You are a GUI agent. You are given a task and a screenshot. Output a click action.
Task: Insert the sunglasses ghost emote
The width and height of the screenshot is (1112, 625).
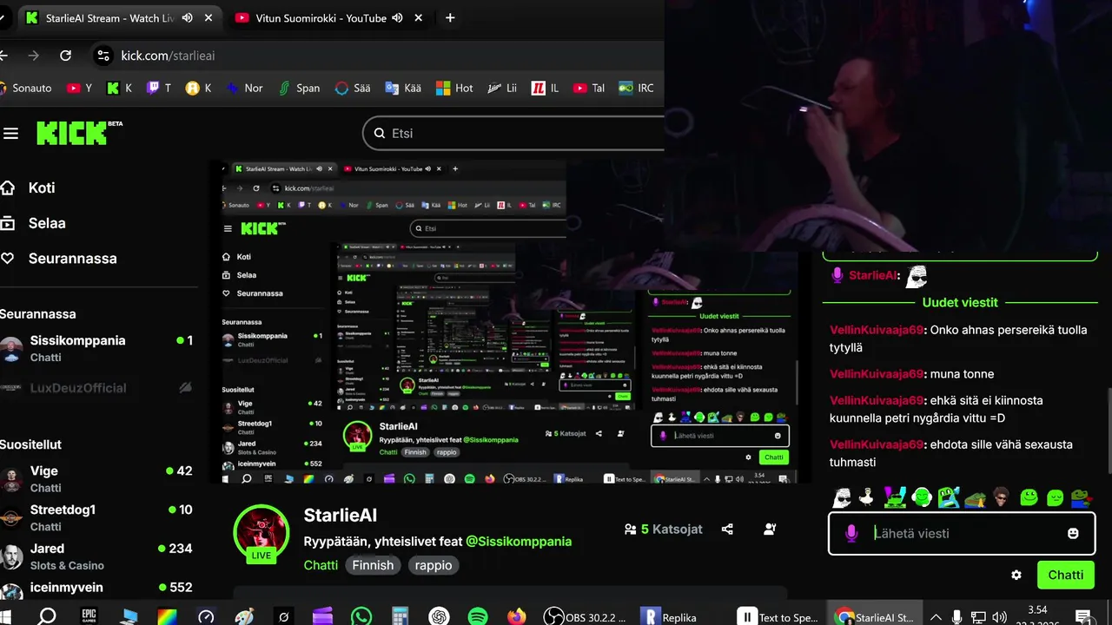(x=842, y=497)
